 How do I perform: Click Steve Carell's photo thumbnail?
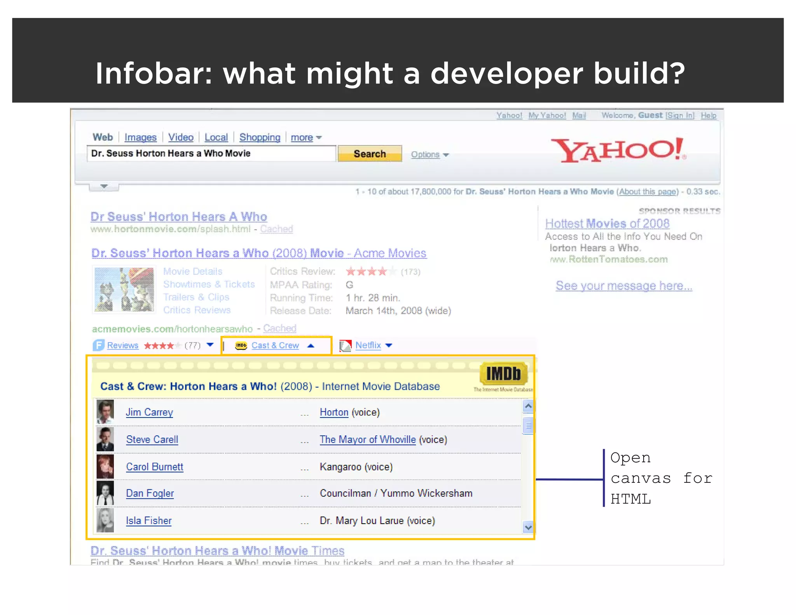point(105,439)
